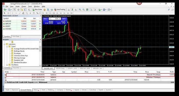Select XAUUSD row in Market Watch
Viewport: 179px width, 96px height.
tap(22, 29)
